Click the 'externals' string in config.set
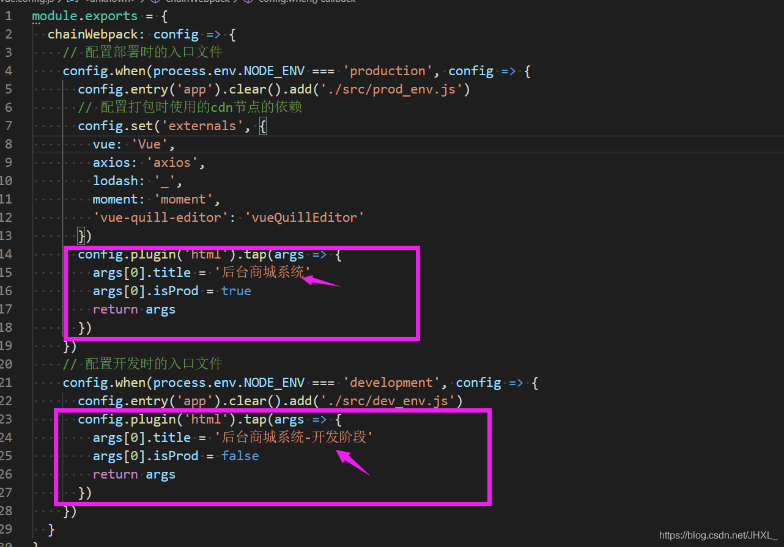 coord(202,126)
